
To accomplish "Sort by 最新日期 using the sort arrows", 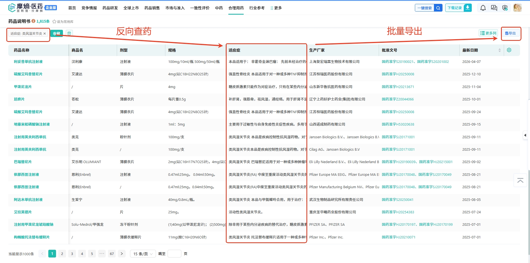I will pyautogui.click(x=499, y=50).
